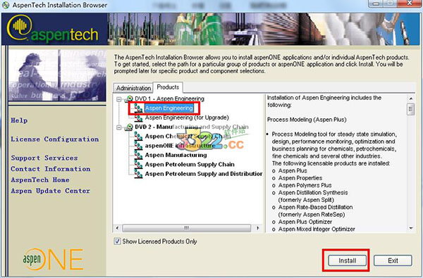423x278 pixels.
Task: Select the Aspen Manufacturing tree entry
Action: pyautogui.click(x=176, y=155)
